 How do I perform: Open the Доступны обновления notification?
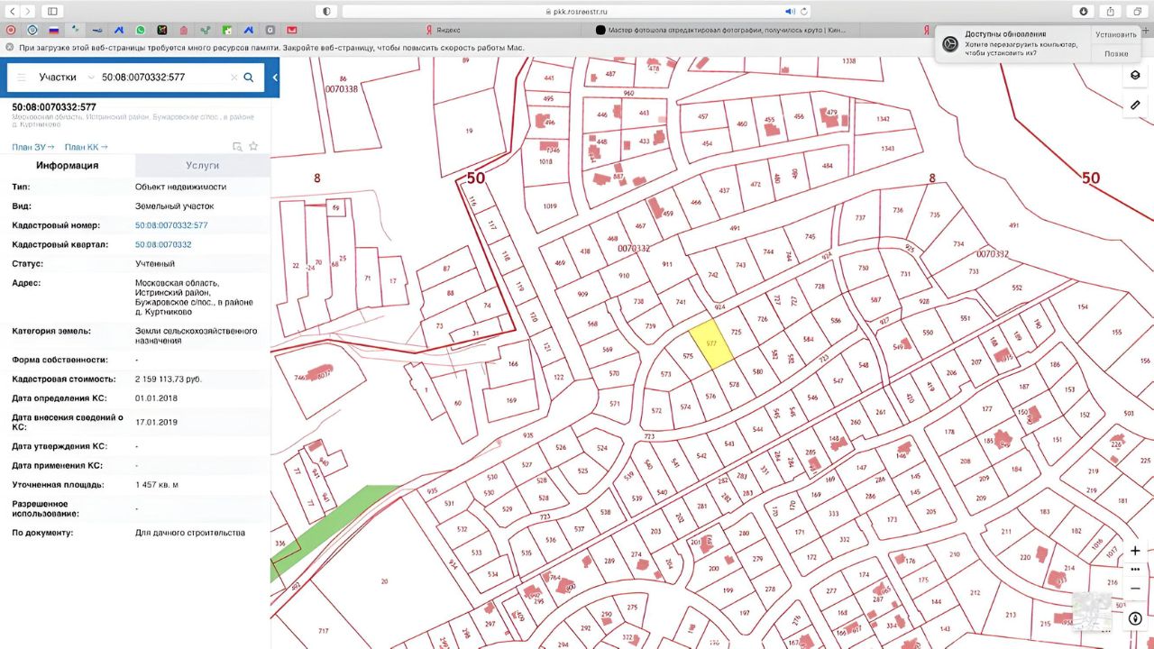coord(1013,43)
